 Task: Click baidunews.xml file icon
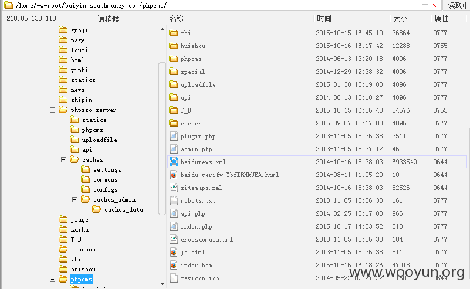[x=174, y=162]
